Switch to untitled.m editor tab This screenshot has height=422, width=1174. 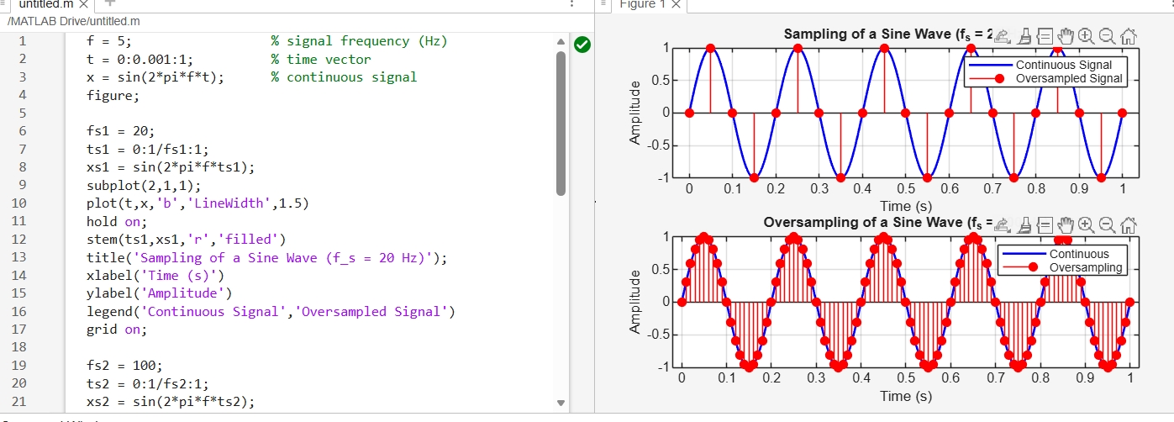pyautogui.click(x=46, y=4)
